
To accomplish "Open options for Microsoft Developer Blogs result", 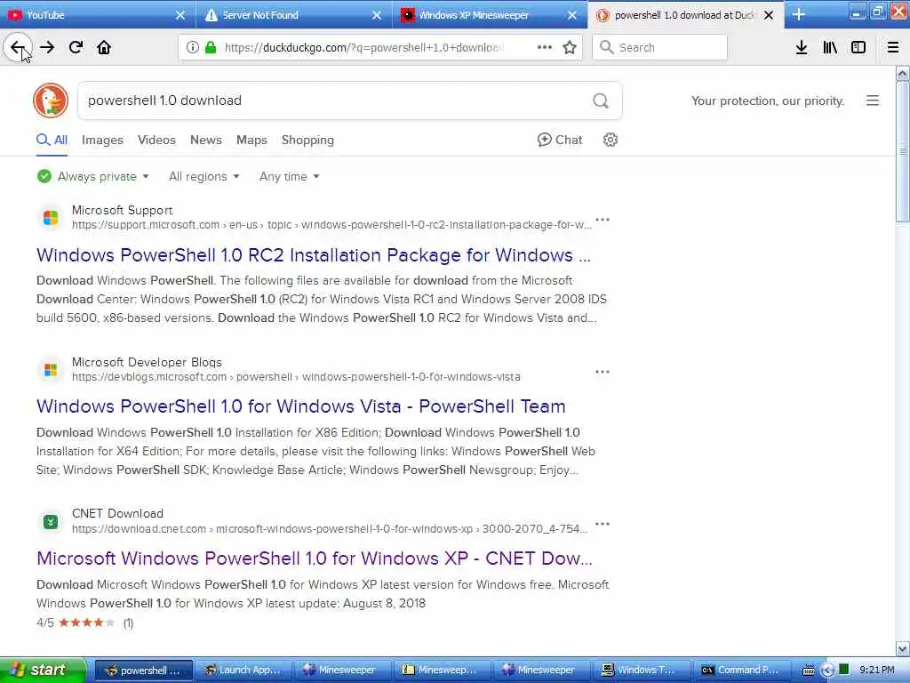I will tap(603, 372).
